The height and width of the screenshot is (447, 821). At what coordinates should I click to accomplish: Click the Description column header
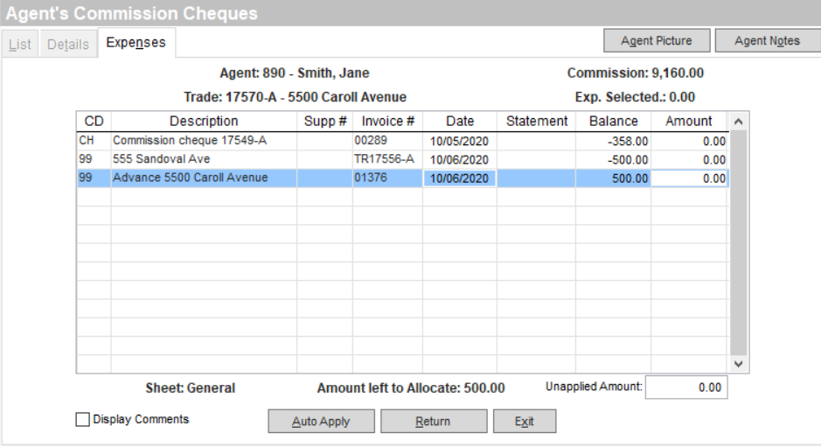[203, 122]
